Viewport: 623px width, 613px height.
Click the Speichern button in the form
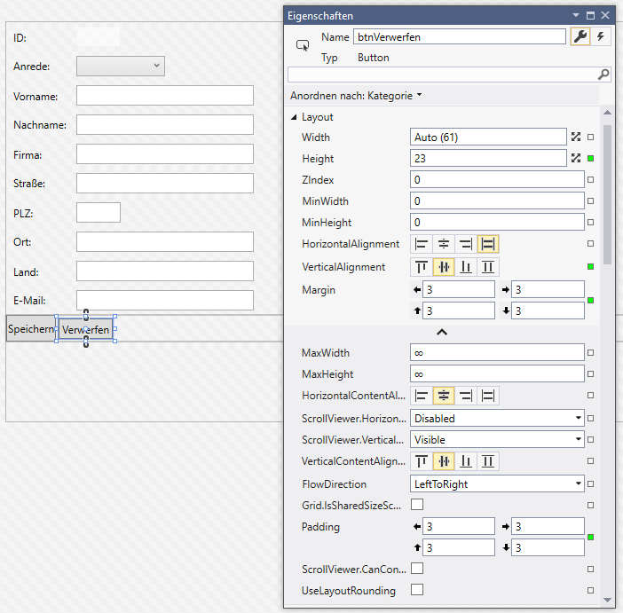(31, 329)
